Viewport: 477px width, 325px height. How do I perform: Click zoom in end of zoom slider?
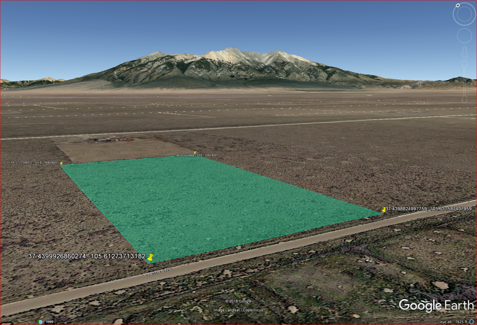[x=464, y=63]
